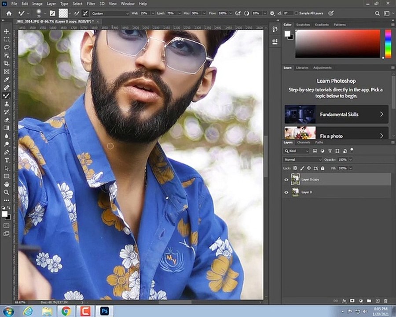Select the Zoom tool
This screenshot has height=317, width=396.
click(x=7, y=192)
